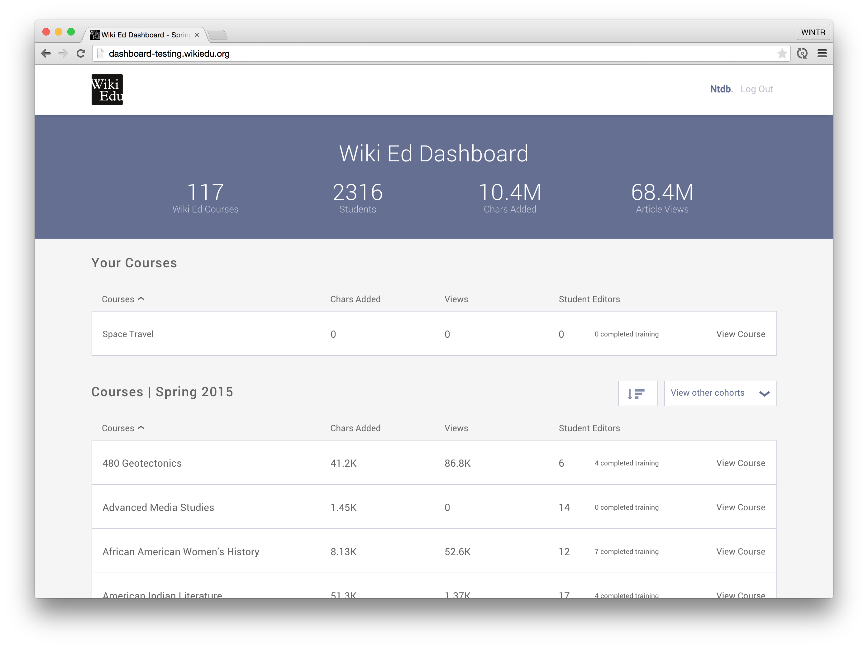Open Chrome hamburger menu icon
The height and width of the screenshot is (648, 868).
click(x=822, y=53)
